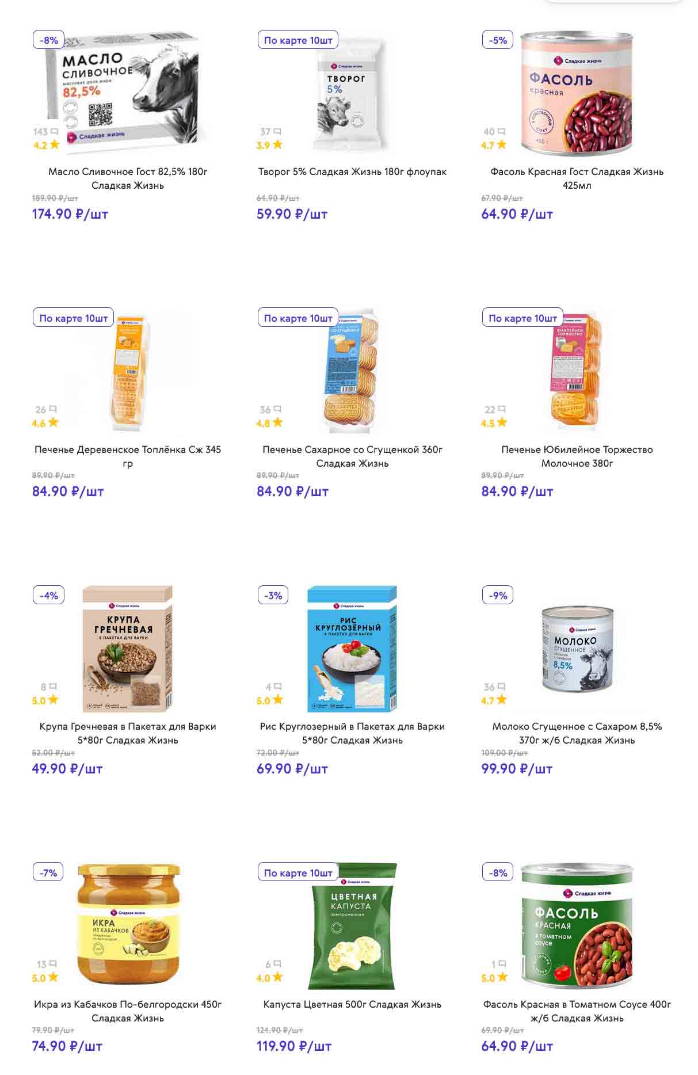Viewport: 698px width, 1075px height.
Task: Click the comment icon for Молоко Сгущенное
Action: pyautogui.click(x=501, y=687)
